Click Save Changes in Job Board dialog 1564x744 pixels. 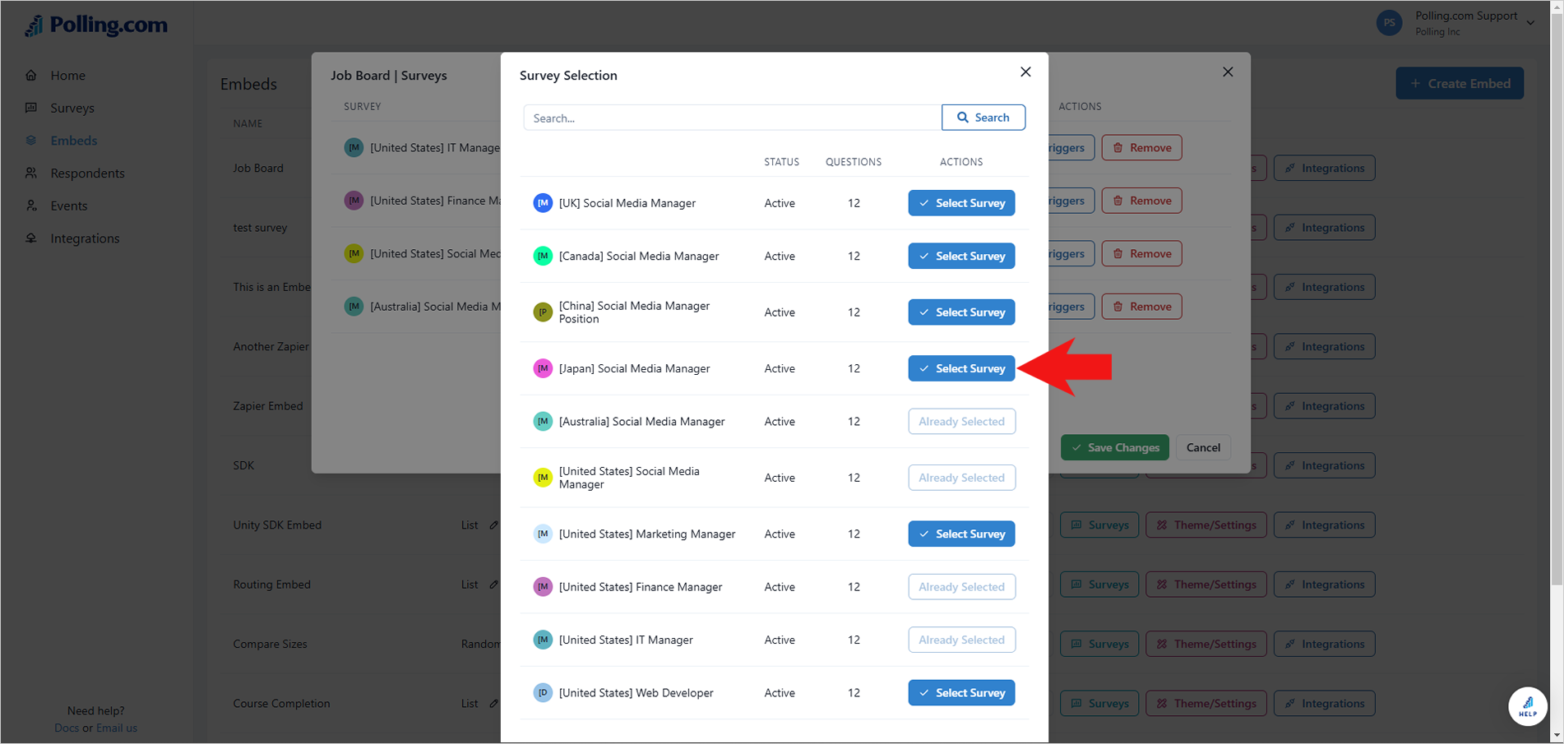pos(1114,447)
